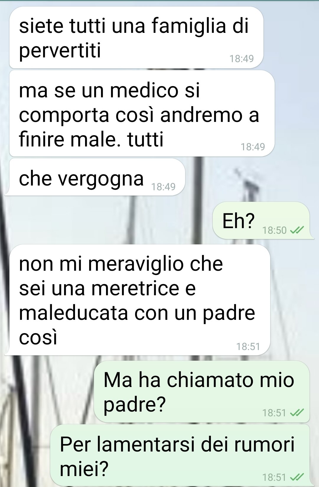This screenshot has width=319, height=487.
Task: Tap the 18:50 timestamp on the 'Eh?' message
Action: tap(274, 230)
